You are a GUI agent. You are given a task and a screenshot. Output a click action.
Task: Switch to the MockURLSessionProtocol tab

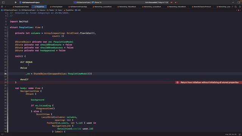pyautogui.click(x=201, y=7)
